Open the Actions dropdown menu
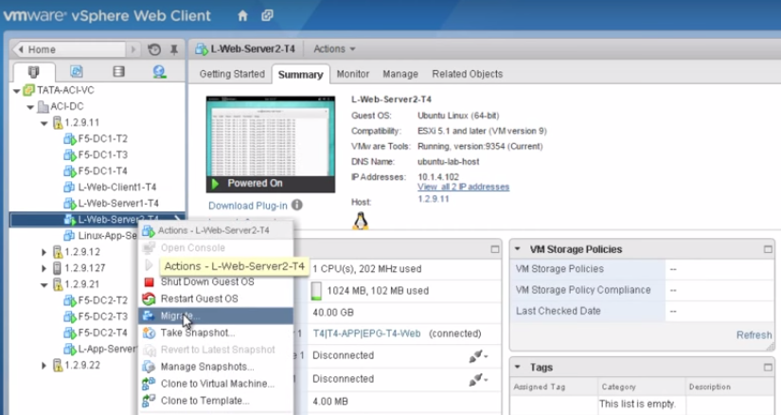781x415 pixels. (334, 49)
